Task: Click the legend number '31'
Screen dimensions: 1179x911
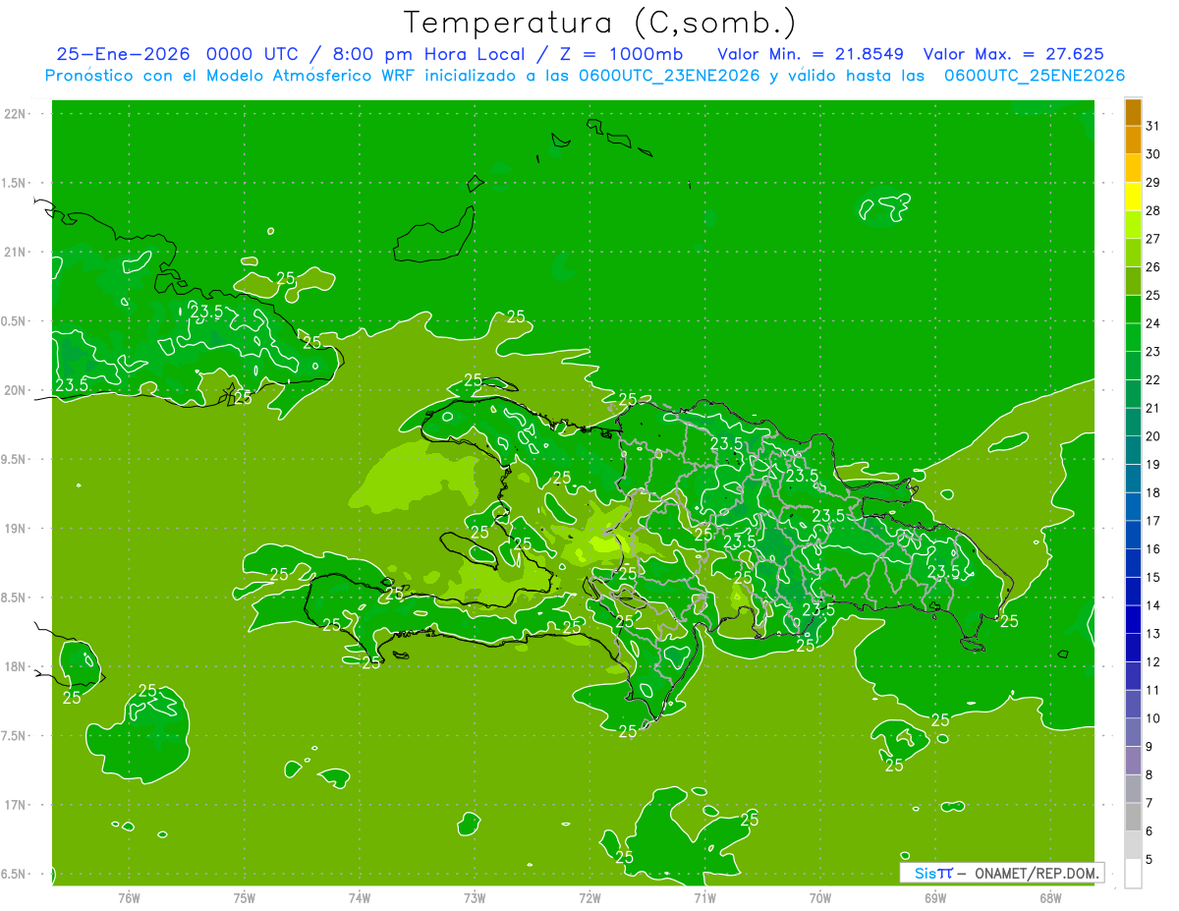Action: tap(1152, 126)
